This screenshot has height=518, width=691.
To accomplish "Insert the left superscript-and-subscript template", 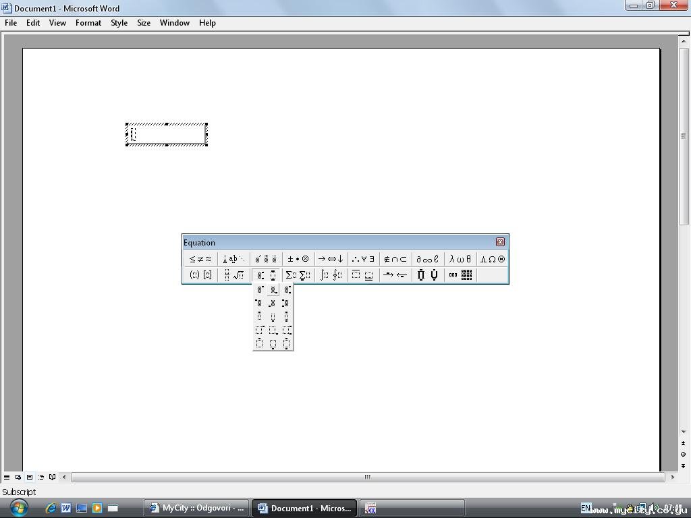I will 287,303.
